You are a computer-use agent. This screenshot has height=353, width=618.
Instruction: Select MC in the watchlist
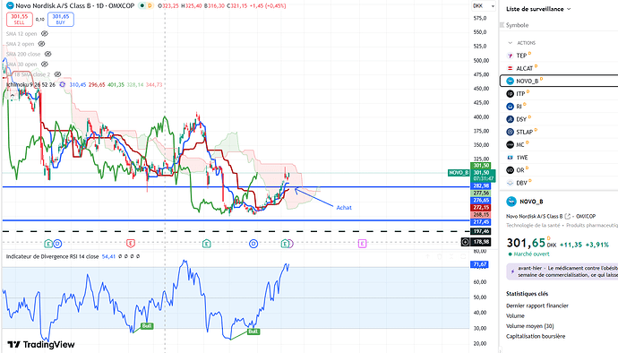tap(559, 144)
